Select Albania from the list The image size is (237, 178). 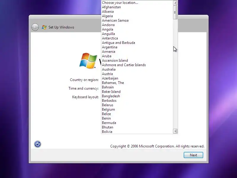[x=137, y=12]
